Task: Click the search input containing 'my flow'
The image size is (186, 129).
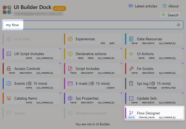Action: click(x=90, y=25)
